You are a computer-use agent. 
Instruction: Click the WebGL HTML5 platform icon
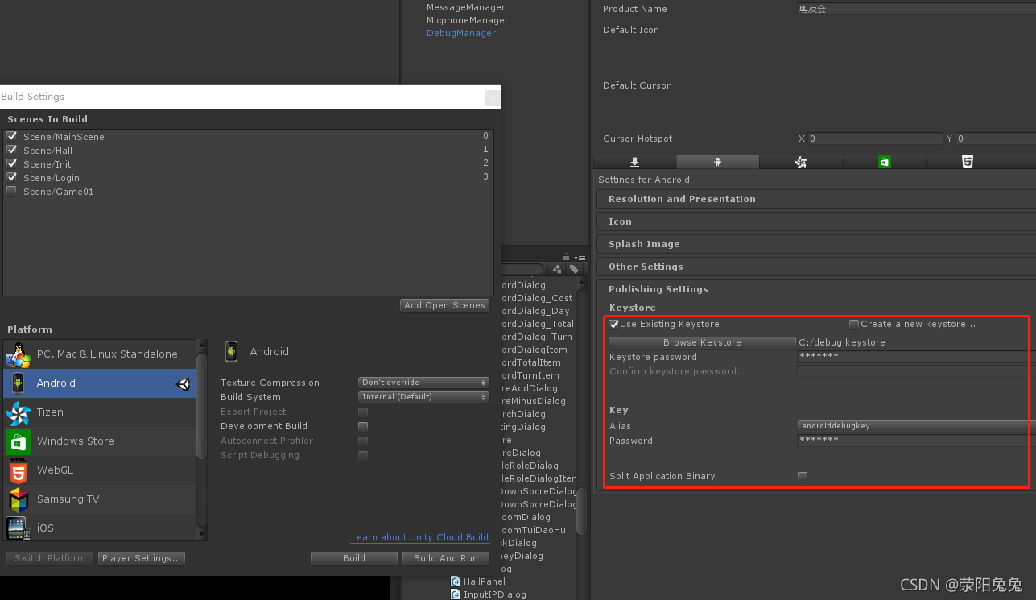(18, 470)
